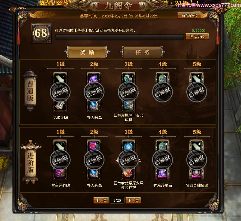Click top item of 普通版 4级 reward

point(162,78)
